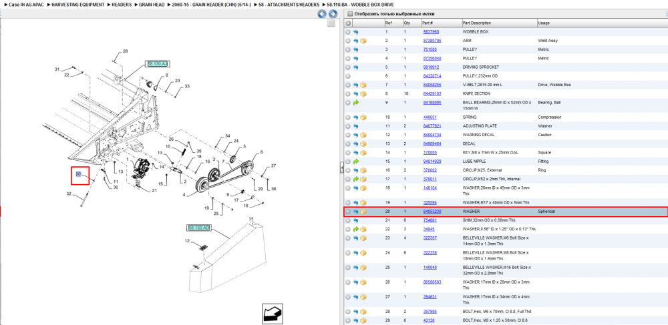Screen dimensions: 668x325
Task: Click the 58.130.AD reference label in diagram
Action: pyautogui.click(x=198, y=228)
